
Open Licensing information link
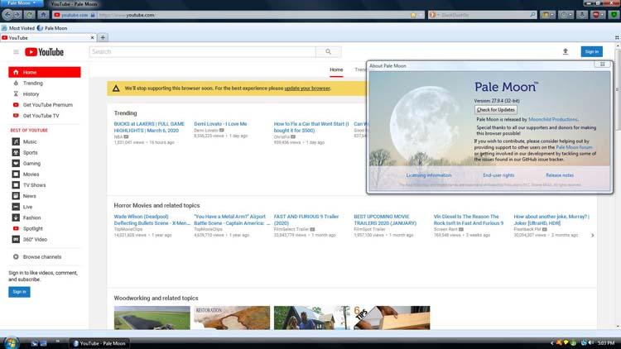(x=429, y=175)
